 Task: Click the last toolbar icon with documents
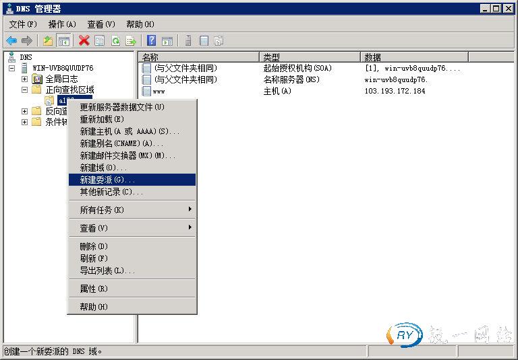click(x=219, y=41)
